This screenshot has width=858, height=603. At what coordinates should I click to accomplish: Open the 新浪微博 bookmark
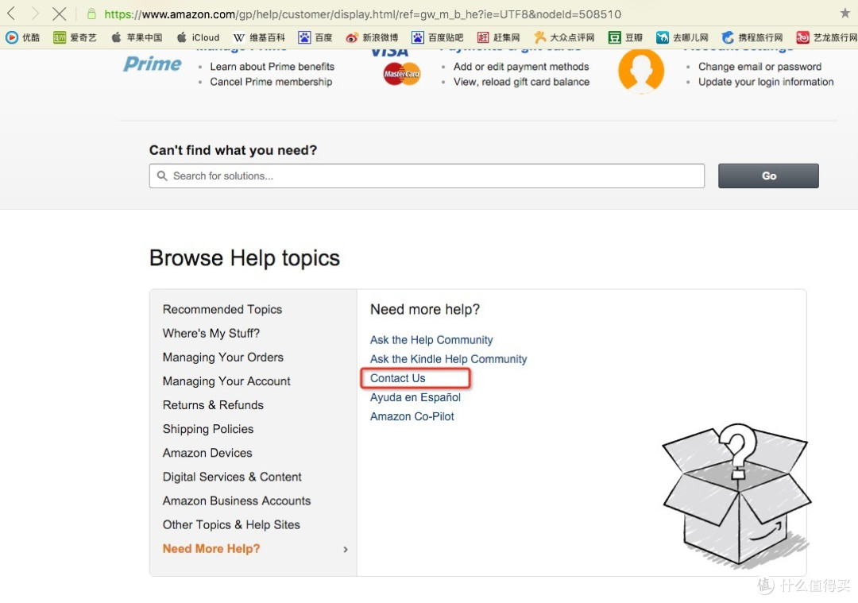pos(372,37)
